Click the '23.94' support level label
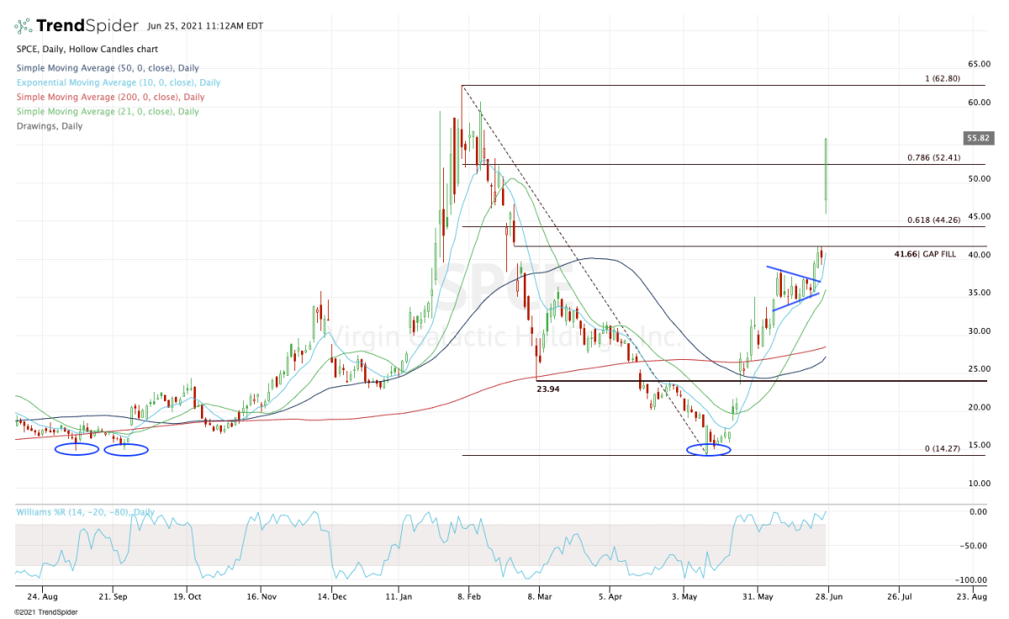This screenshot has width=1009, height=619. (548, 390)
